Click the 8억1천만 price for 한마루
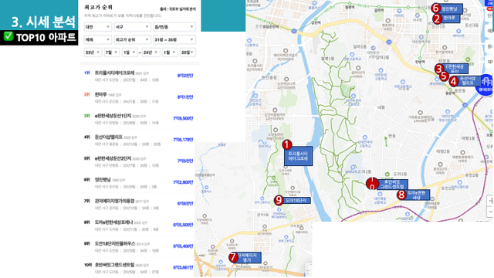 point(185,97)
